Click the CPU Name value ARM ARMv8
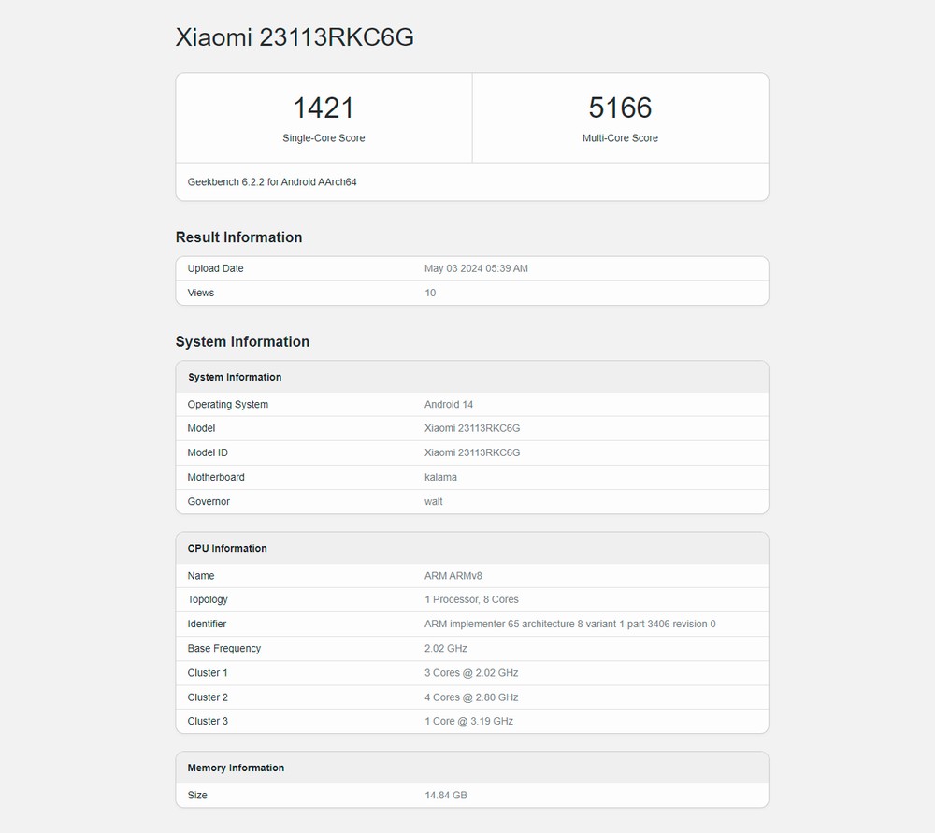 (453, 576)
